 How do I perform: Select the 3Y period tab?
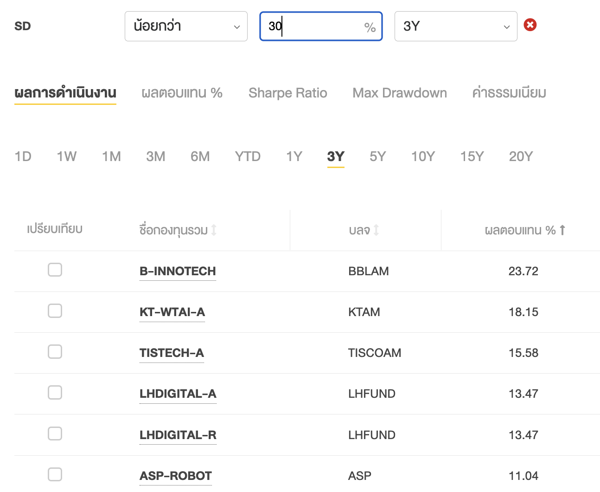point(336,156)
